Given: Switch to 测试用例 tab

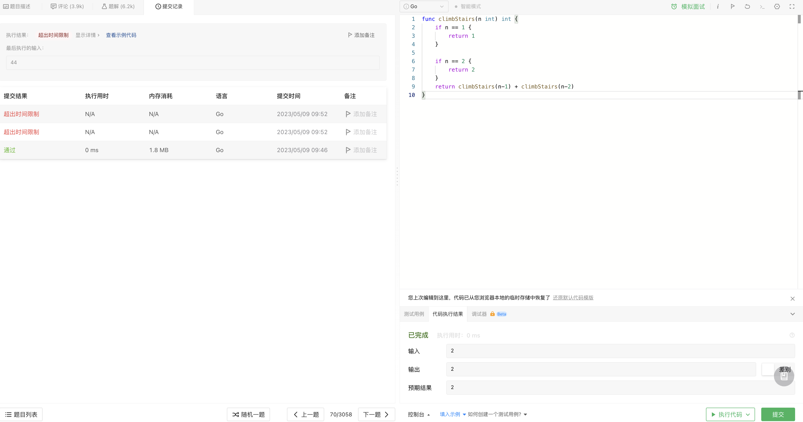Looking at the screenshot, I should point(414,314).
